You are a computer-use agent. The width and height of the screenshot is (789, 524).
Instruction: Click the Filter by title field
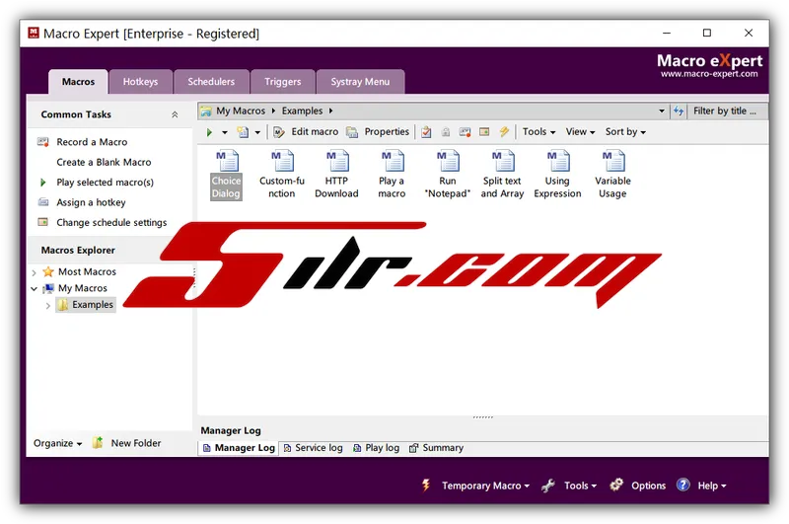[x=727, y=112]
